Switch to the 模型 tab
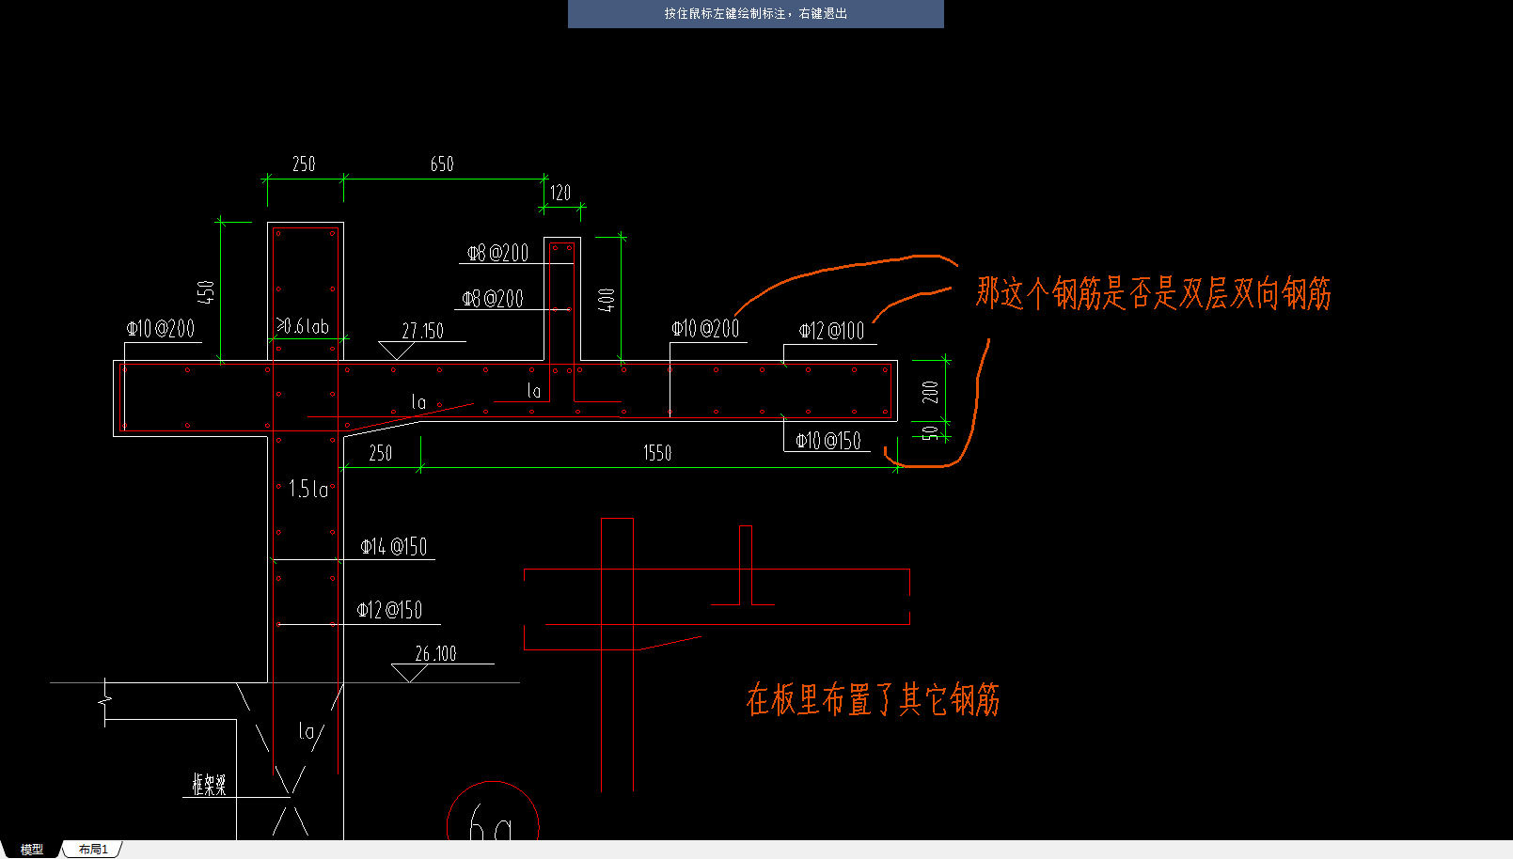The height and width of the screenshot is (859, 1513). point(31,849)
